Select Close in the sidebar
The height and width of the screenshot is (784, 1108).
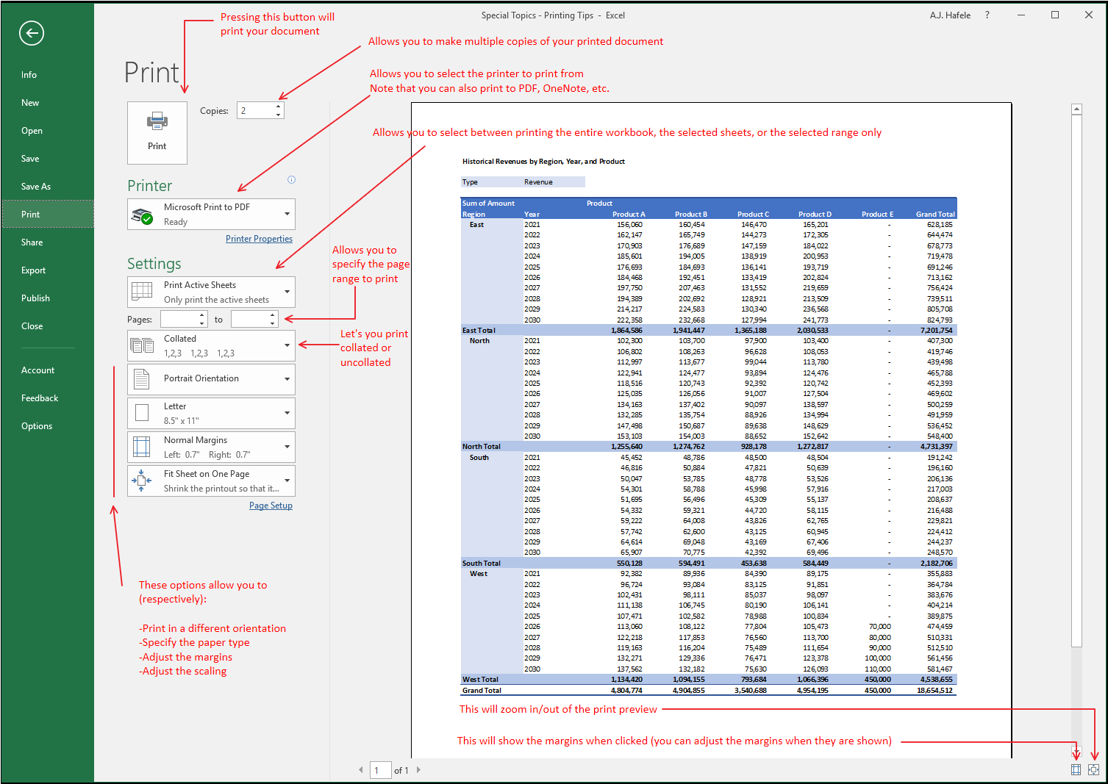click(x=48, y=326)
